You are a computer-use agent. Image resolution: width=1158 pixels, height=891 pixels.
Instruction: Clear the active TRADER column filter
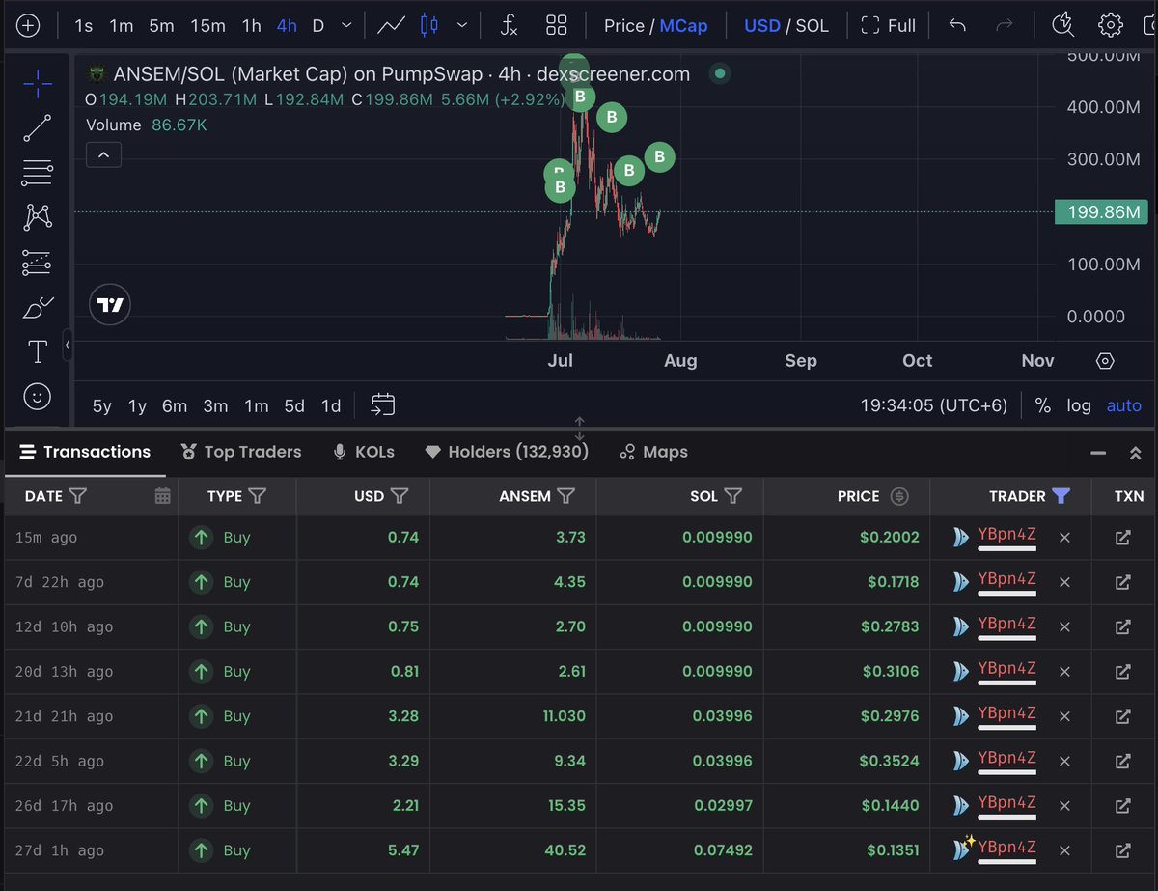click(1061, 496)
